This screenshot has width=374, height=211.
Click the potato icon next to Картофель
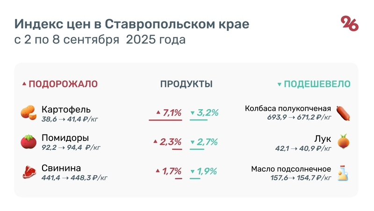[x=28, y=113]
